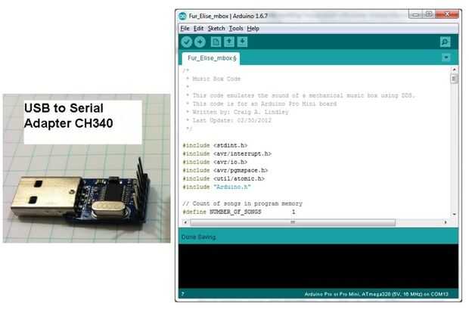
Task: Click the line '#include <avr/interrupt.h>'
Action: 227,153
